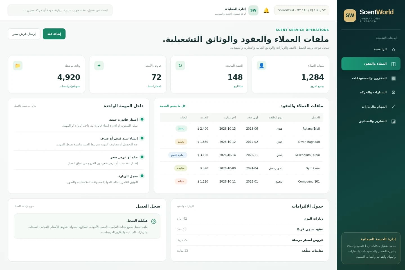Open the كل ما يخص الخدمة link
This screenshot has width=405, height=270.
[x=173, y=106]
